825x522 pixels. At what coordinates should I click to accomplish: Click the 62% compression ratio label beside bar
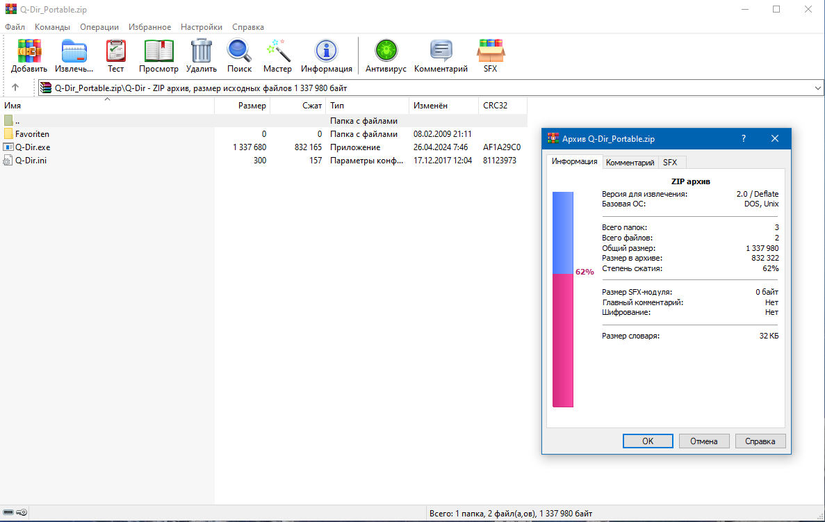[585, 272]
